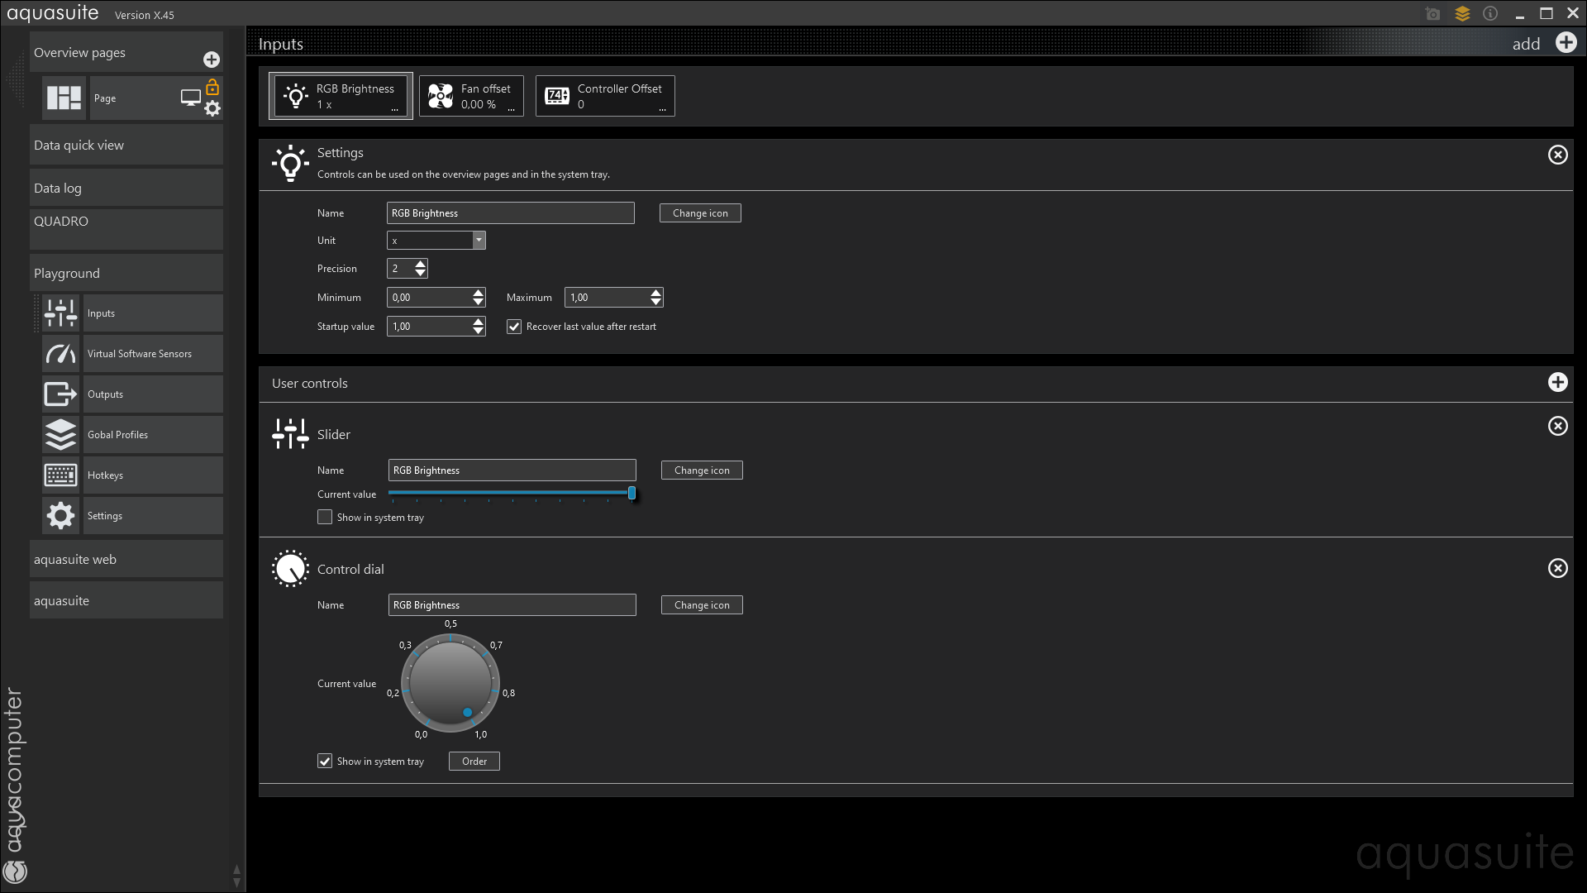Enable Show in system tray for Slider

[325, 518]
